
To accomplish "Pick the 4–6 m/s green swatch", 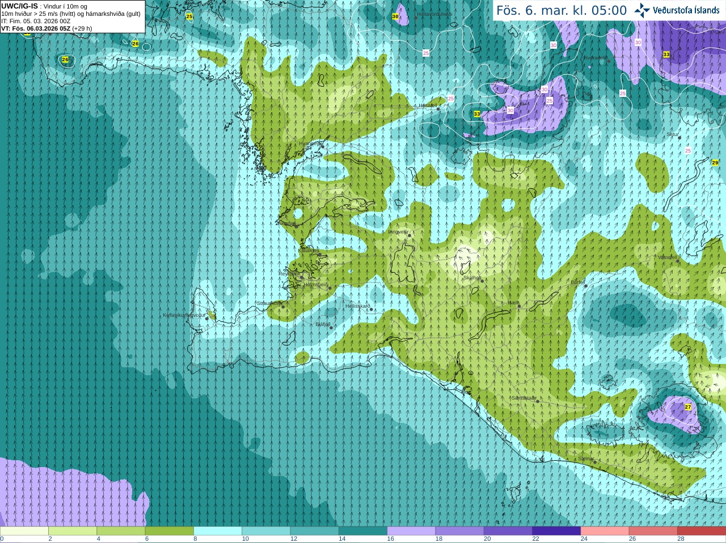I will [121, 531].
